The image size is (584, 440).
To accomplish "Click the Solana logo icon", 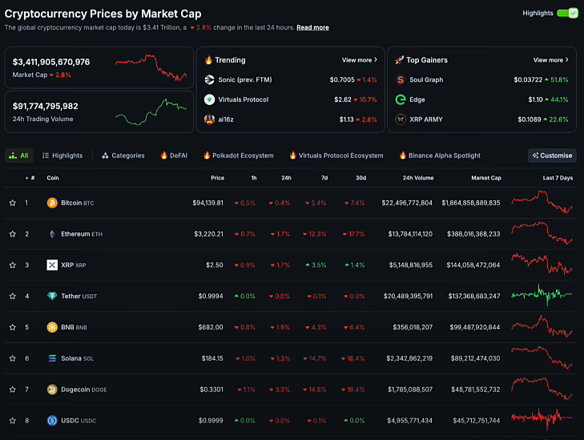I will tap(52, 358).
